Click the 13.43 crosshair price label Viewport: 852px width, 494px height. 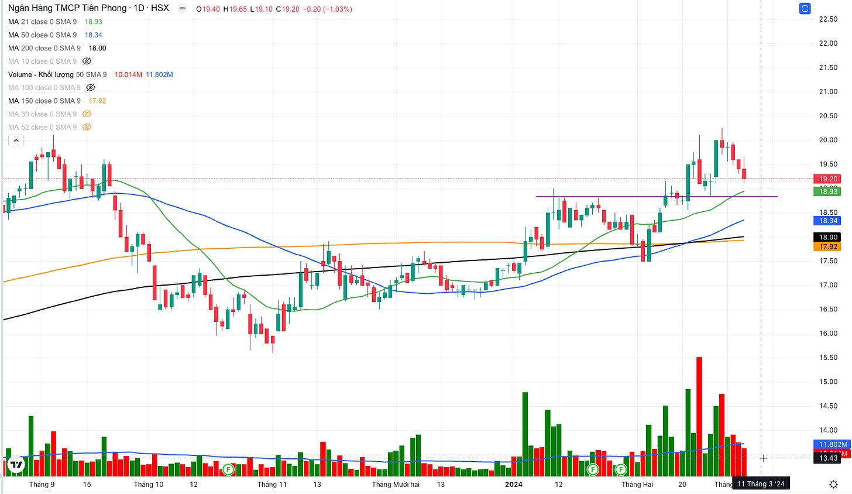827,458
